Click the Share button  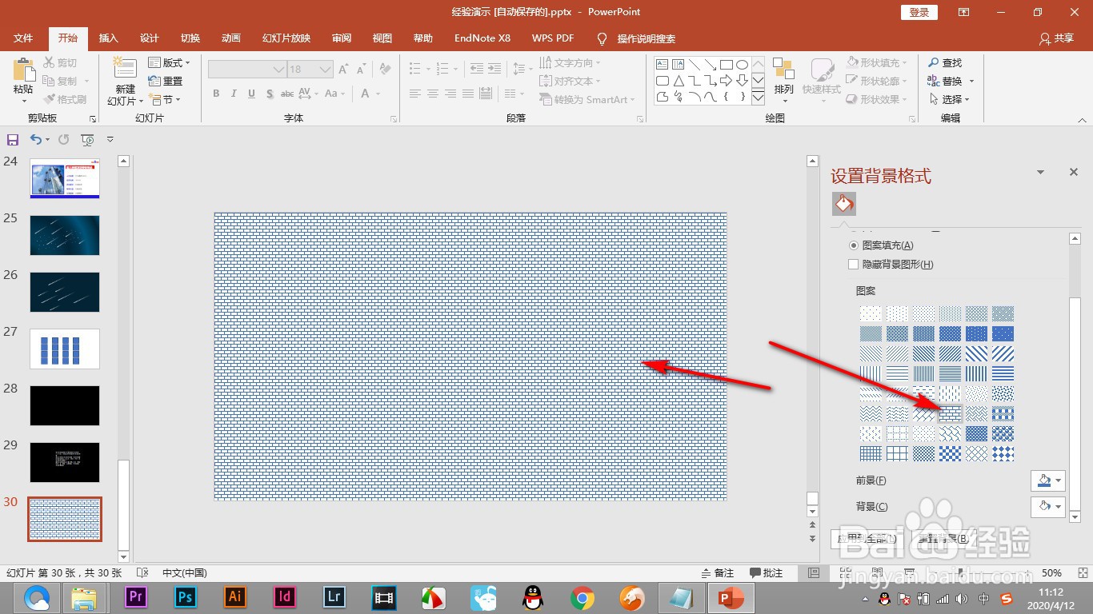(1056, 38)
